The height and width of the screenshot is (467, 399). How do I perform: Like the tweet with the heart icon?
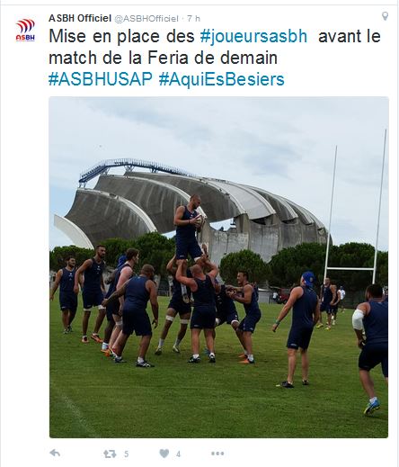tap(164, 454)
